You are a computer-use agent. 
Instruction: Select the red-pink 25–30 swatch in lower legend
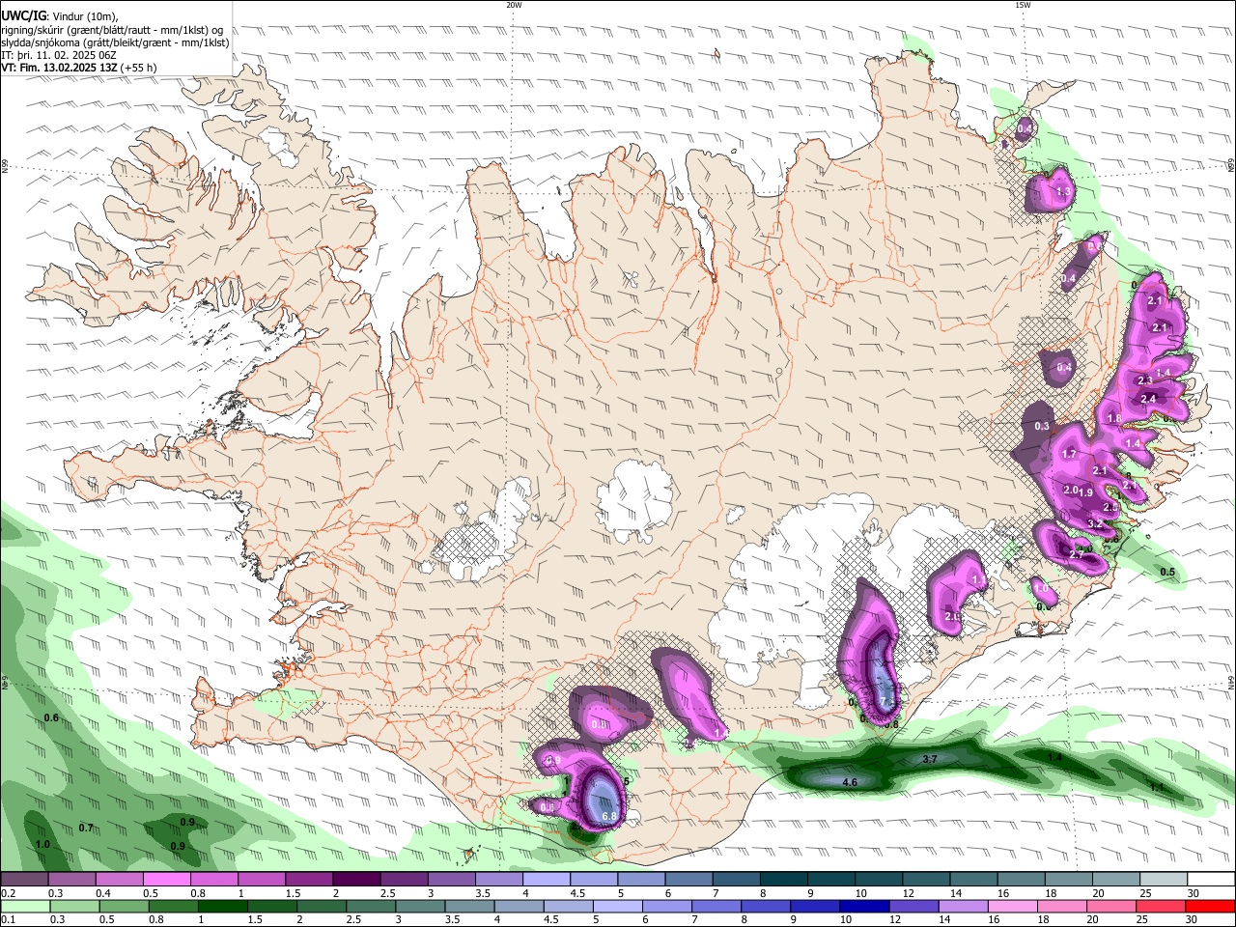(x=1163, y=906)
